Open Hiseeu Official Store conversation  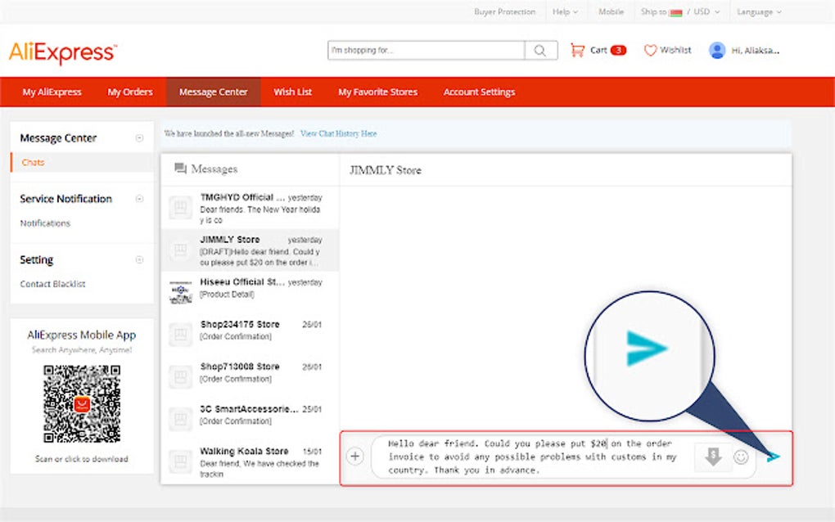pyautogui.click(x=250, y=292)
